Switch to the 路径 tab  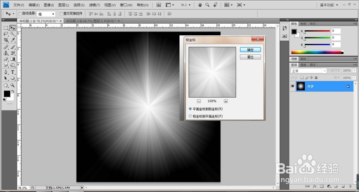tap(313, 65)
